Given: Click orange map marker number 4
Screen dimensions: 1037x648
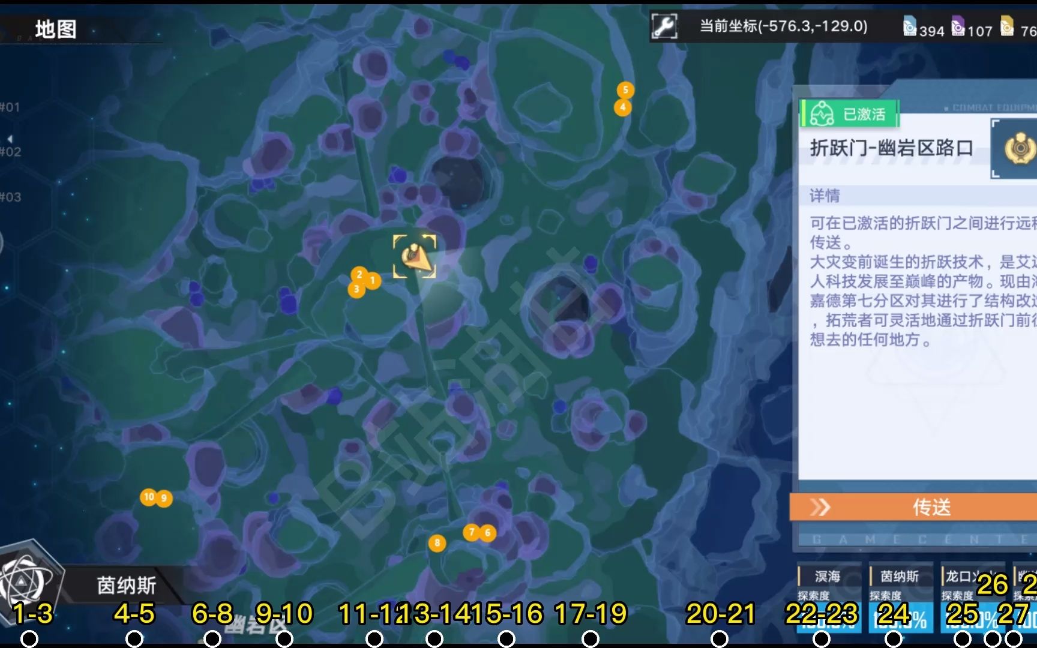Looking at the screenshot, I should pyautogui.click(x=622, y=107).
